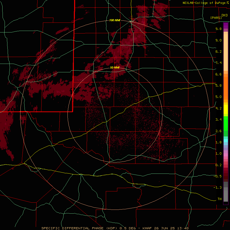Click the 5.0 scale value
Viewport: 230px width, 230px height.
tap(218, 97)
